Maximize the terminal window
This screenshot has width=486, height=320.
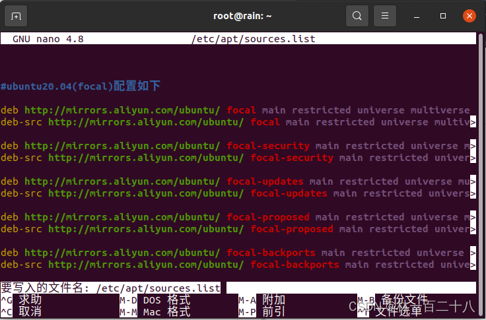tap(443, 16)
